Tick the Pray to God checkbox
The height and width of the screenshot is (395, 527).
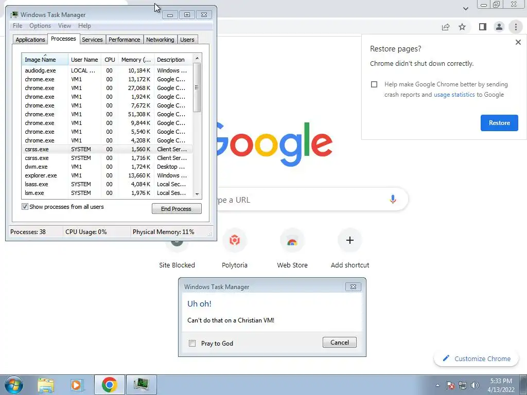click(x=192, y=343)
